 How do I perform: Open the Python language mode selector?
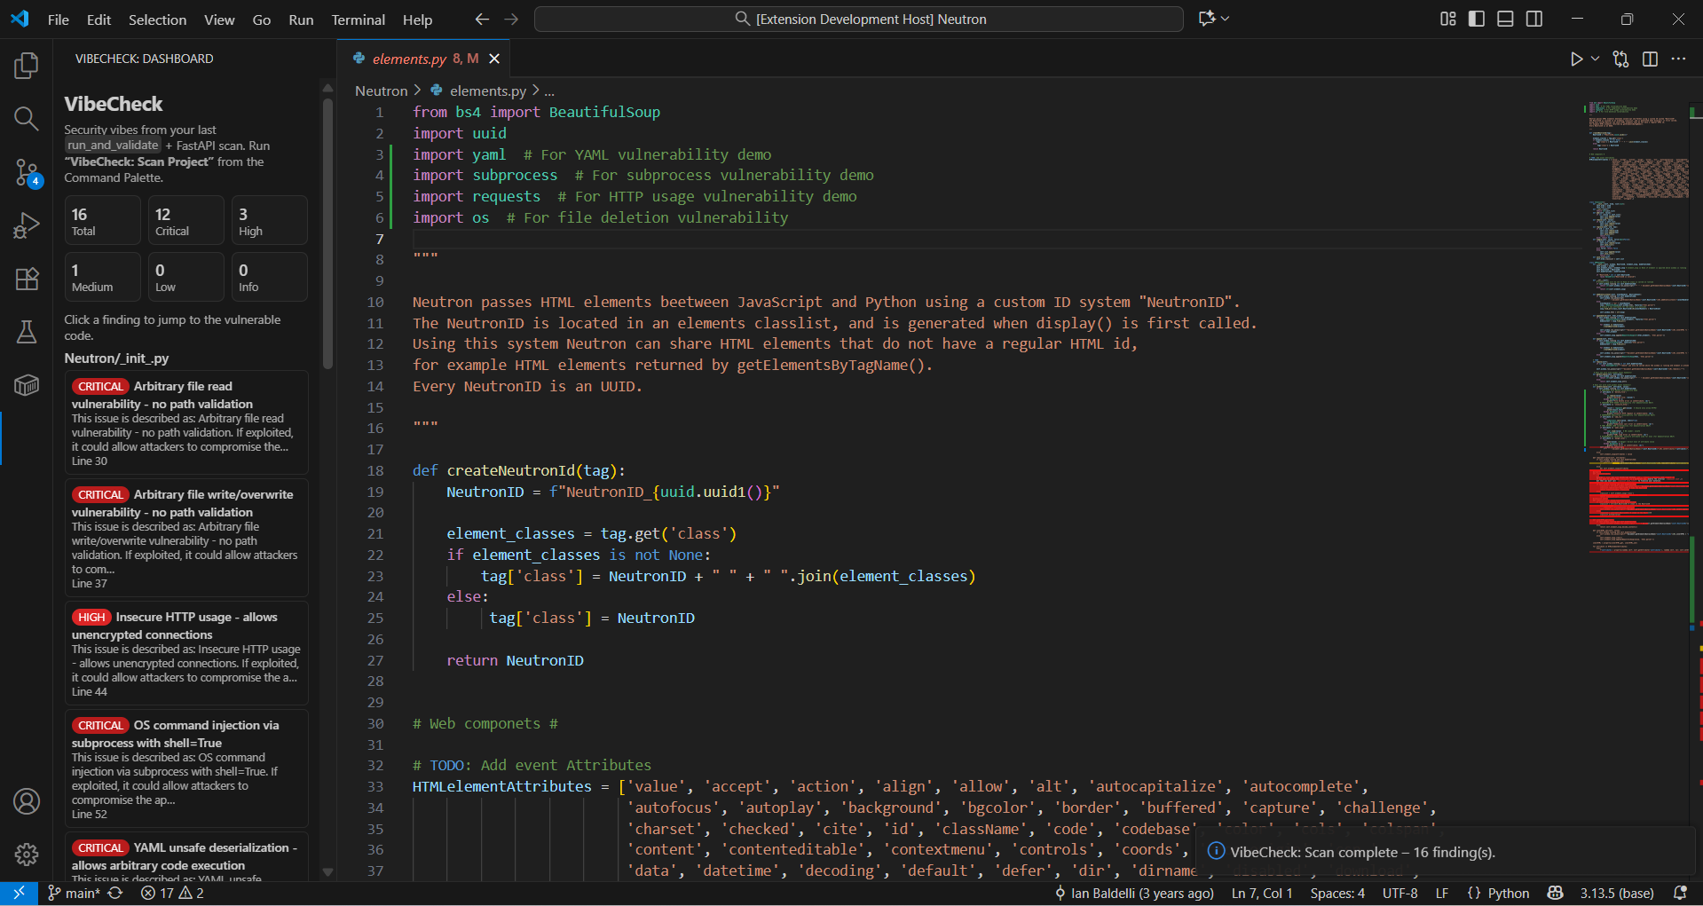[x=1508, y=893]
